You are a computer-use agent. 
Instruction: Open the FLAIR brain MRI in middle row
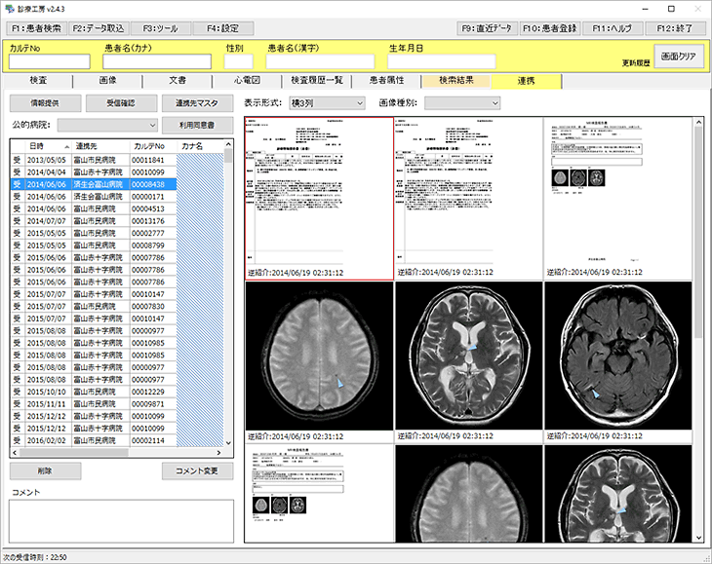click(618, 356)
